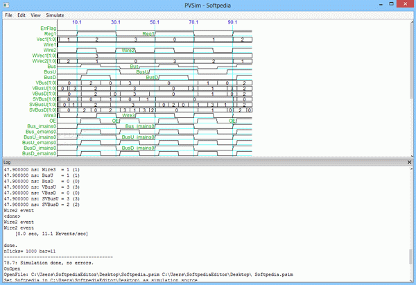Select the Wire2 signal name
The height and width of the screenshot is (285, 416).
click(x=50, y=51)
